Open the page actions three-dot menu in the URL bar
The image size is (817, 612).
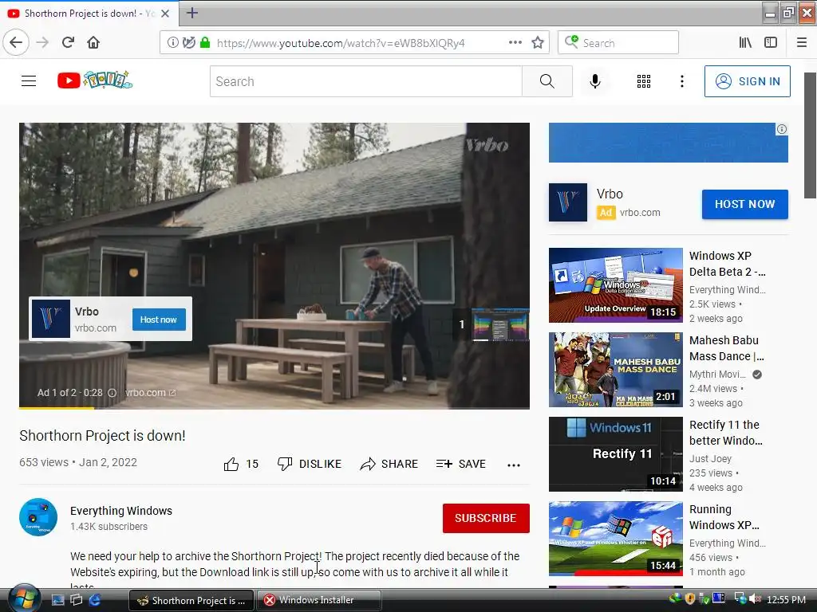click(515, 43)
